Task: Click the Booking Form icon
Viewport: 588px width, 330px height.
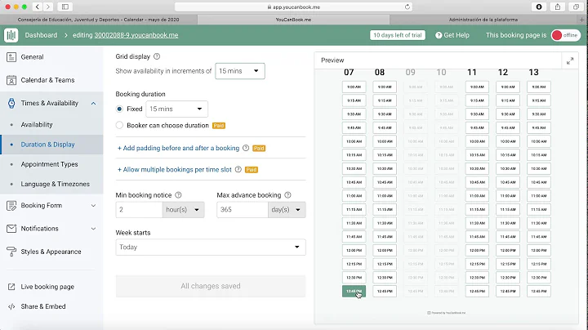Action: coord(11,206)
